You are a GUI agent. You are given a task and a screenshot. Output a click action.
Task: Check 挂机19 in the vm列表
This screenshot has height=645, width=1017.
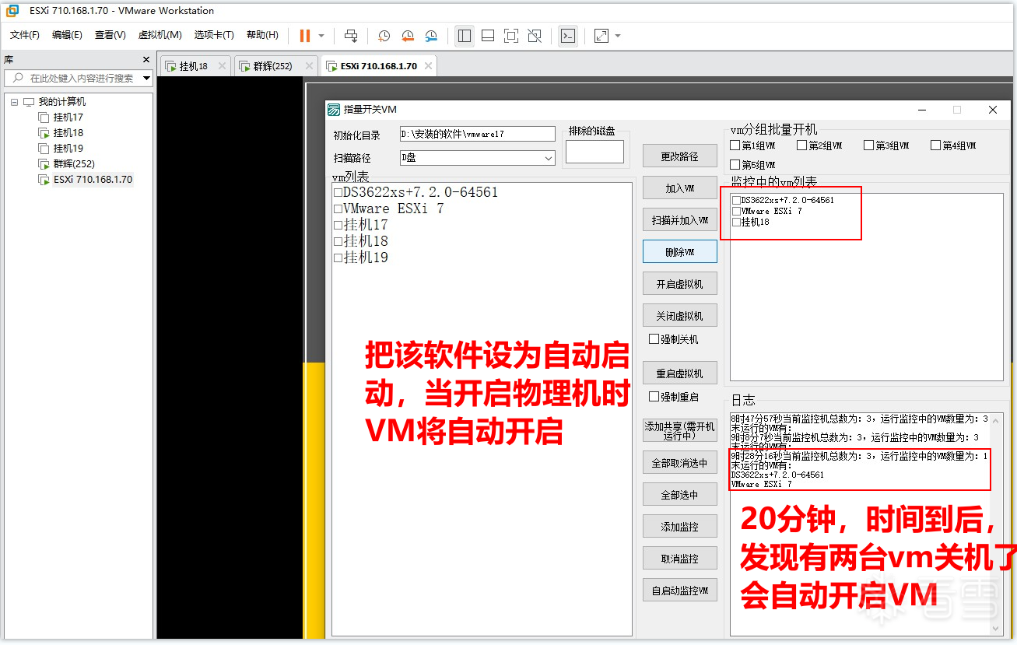338,258
